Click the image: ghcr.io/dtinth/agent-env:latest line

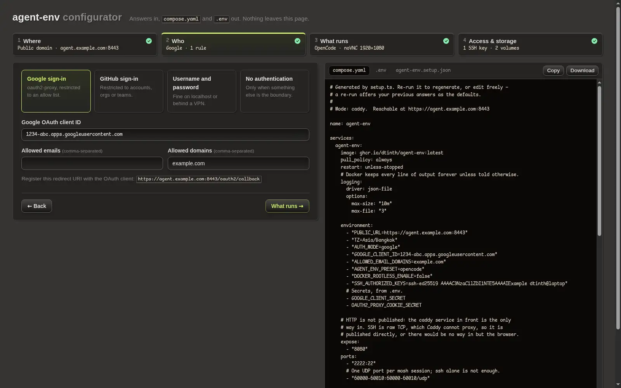(x=392, y=153)
